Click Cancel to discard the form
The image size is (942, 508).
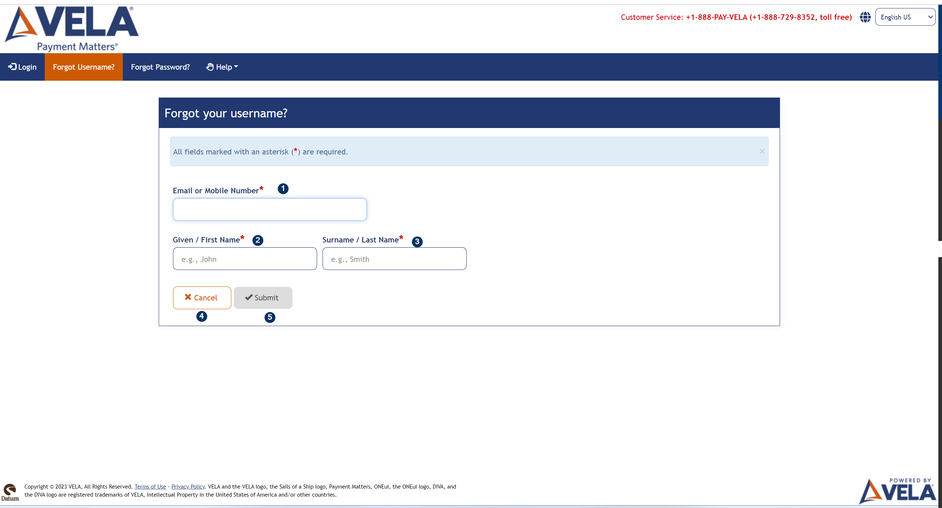(200, 297)
